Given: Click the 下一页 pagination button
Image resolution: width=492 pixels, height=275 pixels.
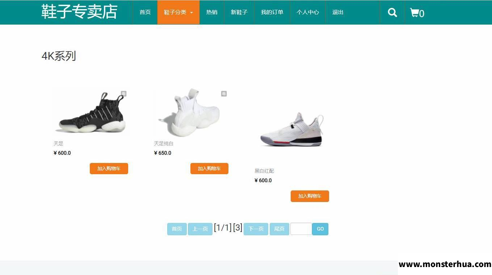Looking at the screenshot, I should pos(256,229).
